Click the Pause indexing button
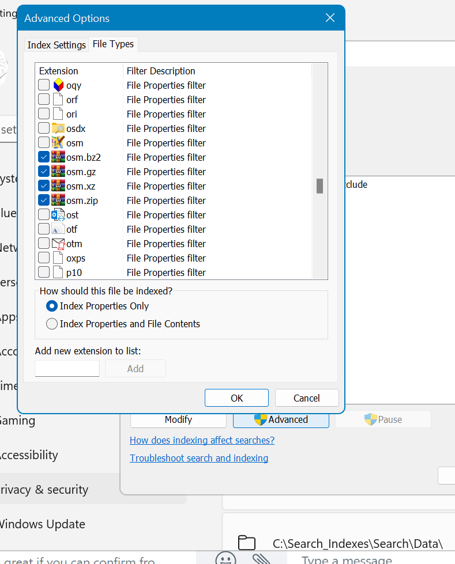The width and height of the screenshot is (455, 564). [383, 419]
